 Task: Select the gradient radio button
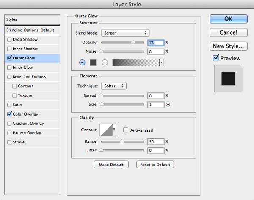click(x=105, y=62)
